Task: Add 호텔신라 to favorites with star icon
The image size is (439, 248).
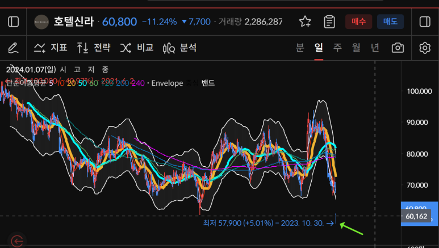Action: [305, 22]
